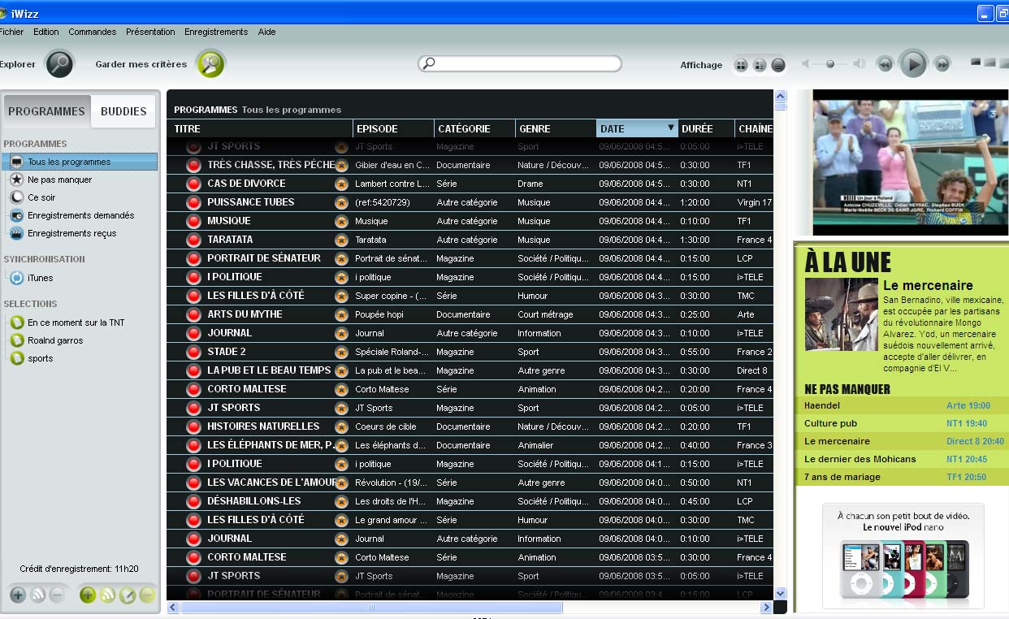Select the list display view button
Viewport: 1009px width, 619px height.
point(778,66)
